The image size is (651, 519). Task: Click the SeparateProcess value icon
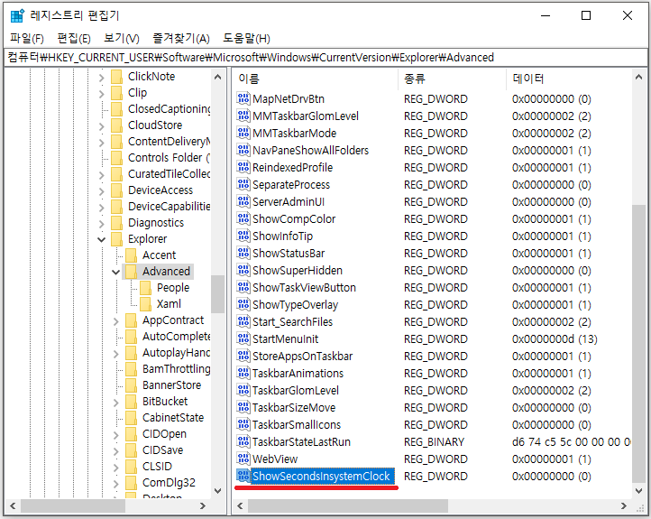tap(243, 184)
